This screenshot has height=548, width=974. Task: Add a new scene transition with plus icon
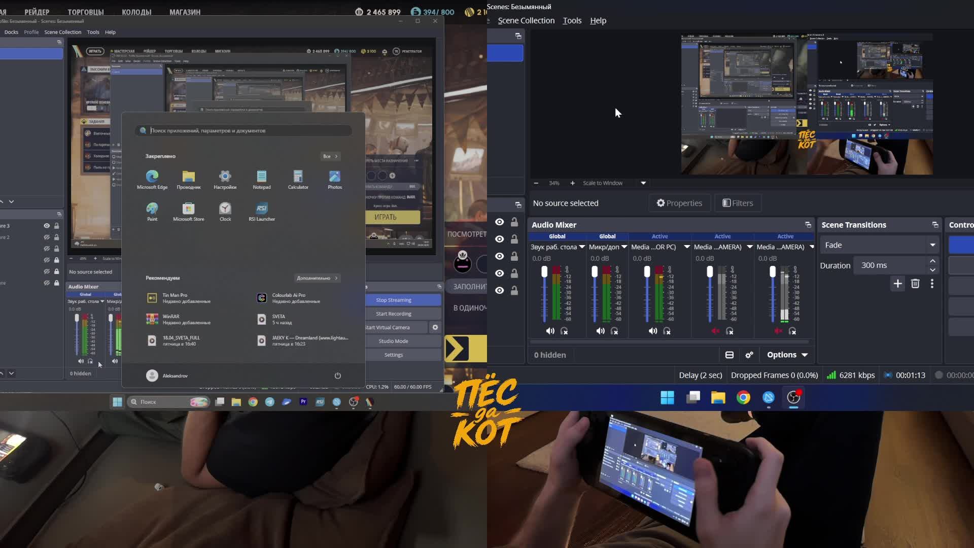tap(897, 284)
